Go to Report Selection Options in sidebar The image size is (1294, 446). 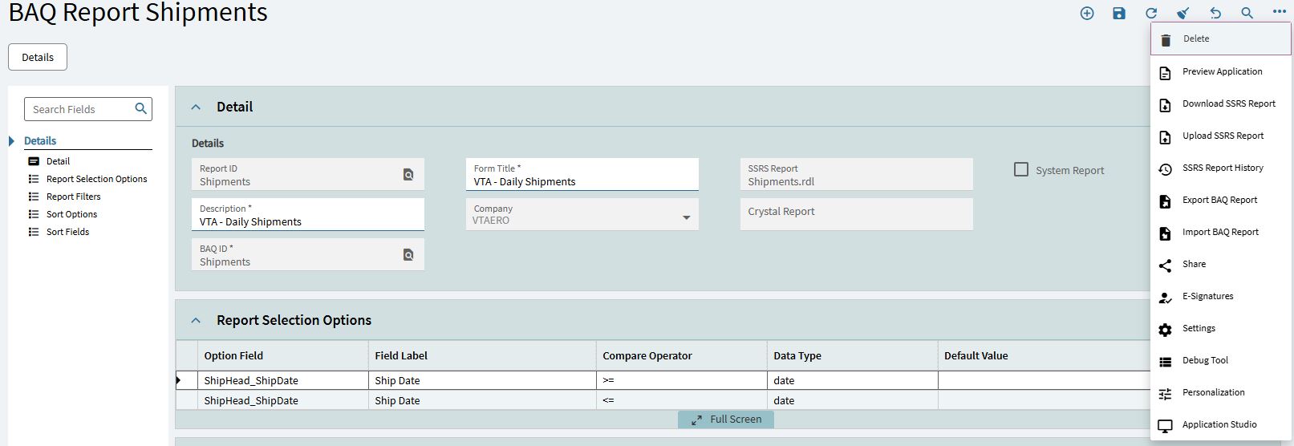[x=96, y=179]
